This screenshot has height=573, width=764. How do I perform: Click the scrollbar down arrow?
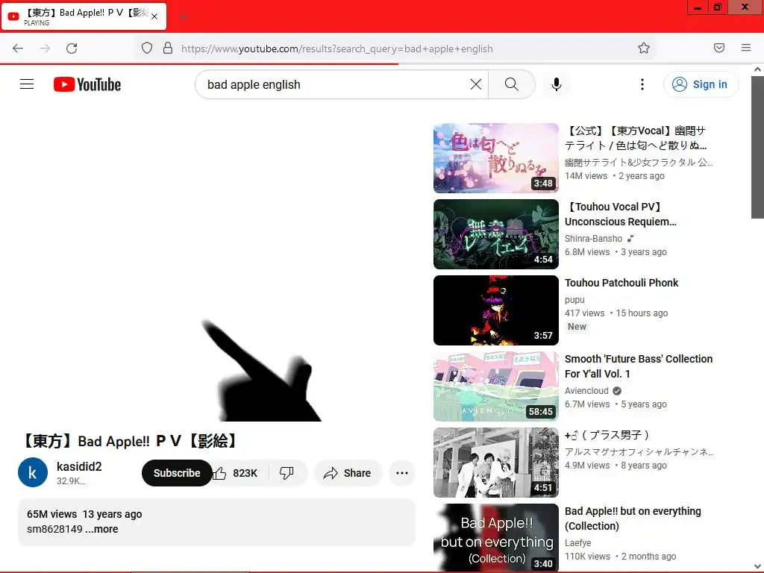757,567
